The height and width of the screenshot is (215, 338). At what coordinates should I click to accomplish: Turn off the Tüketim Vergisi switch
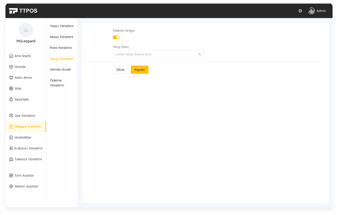coord(116,37)
